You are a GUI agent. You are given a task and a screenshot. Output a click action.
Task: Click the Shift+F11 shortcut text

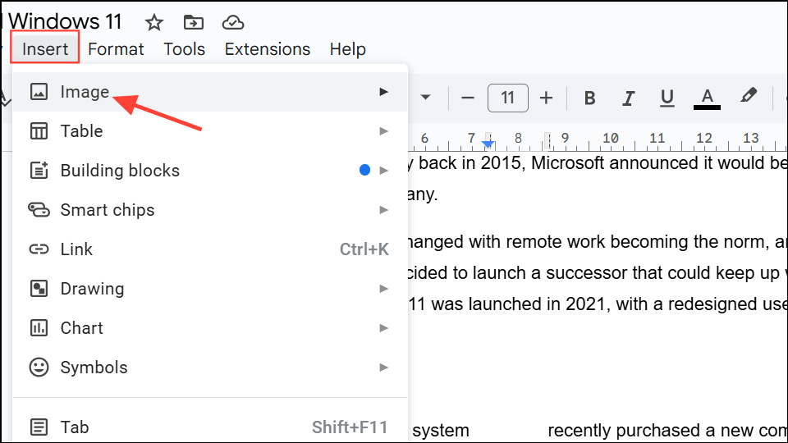click(x=350, y=427)
